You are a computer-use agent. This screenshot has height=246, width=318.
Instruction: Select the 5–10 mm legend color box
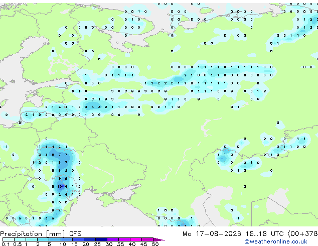(x=55, y=239)
